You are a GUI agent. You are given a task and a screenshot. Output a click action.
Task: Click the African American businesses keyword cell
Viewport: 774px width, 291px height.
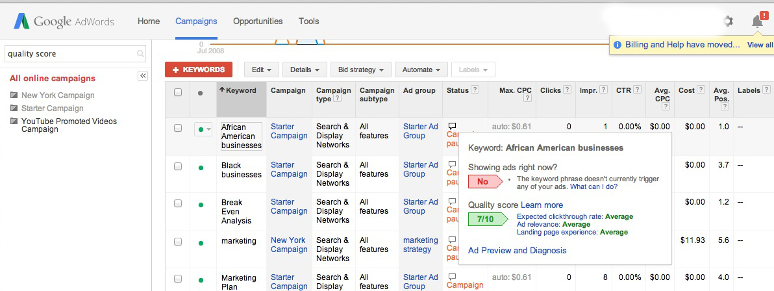[242, 136]
